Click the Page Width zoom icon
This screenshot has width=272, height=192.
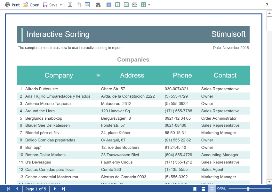(x=135, y=5)
